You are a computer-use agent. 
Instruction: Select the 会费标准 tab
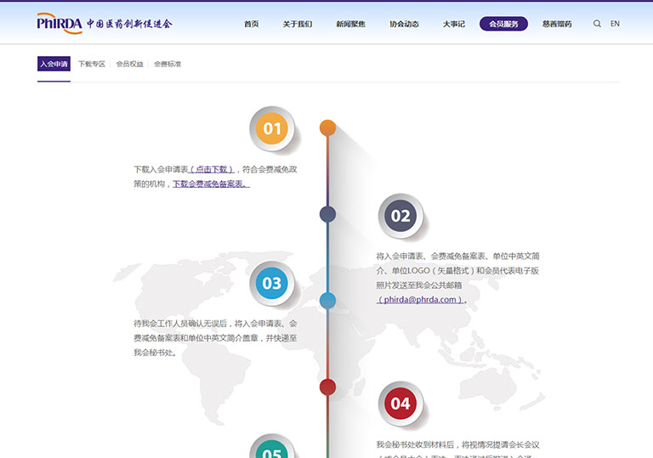point(168,64)
